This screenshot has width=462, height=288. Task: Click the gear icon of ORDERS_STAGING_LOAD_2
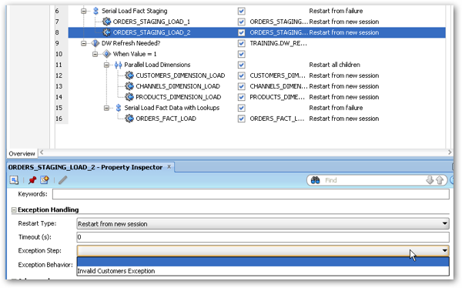pos(106,32)
